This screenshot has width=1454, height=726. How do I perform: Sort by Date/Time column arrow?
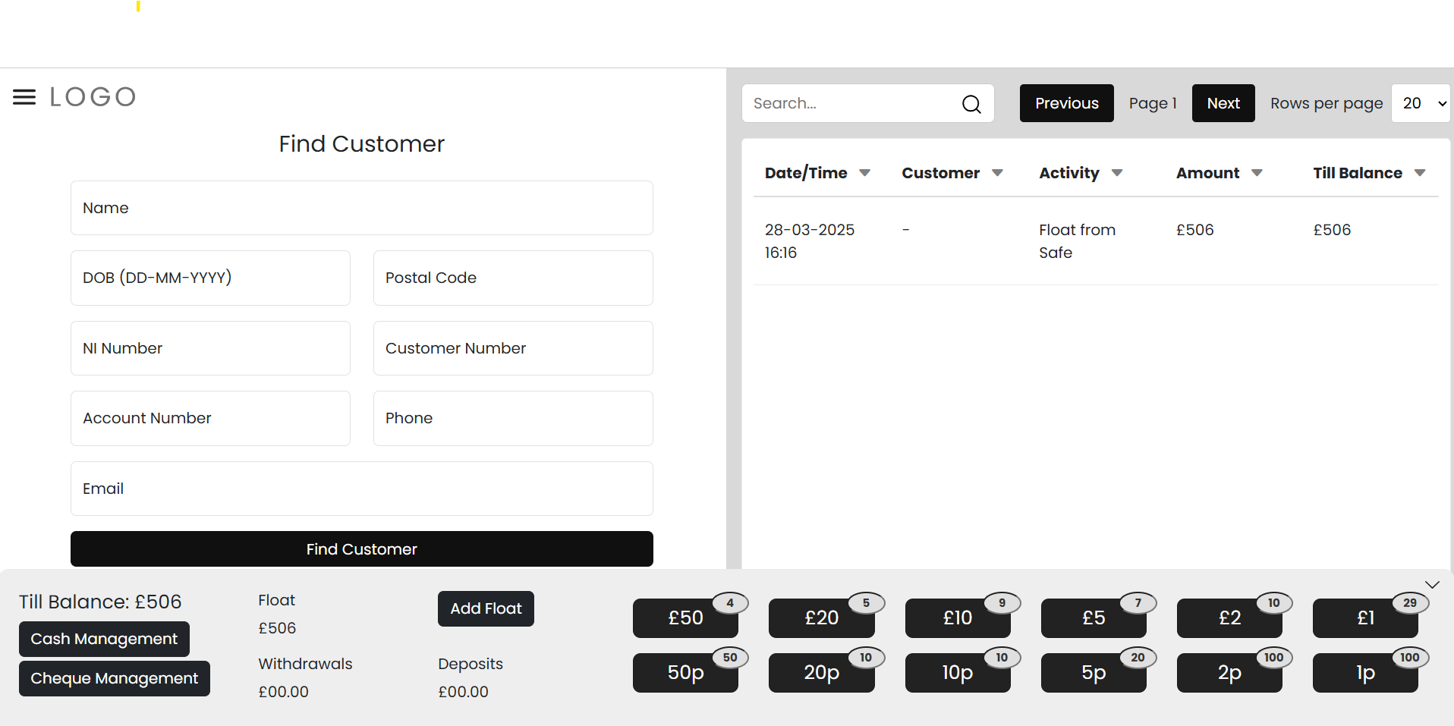864,173
